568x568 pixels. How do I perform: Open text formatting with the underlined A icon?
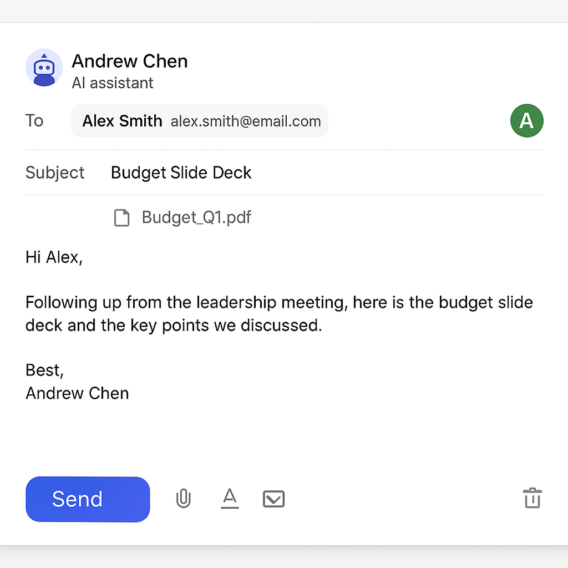230,499
